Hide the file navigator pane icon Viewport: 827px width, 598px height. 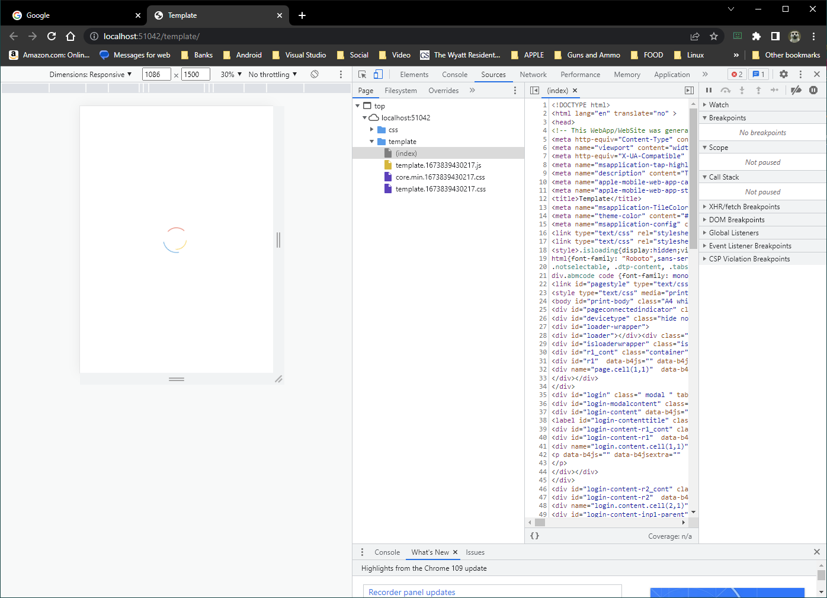coord(534,91)
